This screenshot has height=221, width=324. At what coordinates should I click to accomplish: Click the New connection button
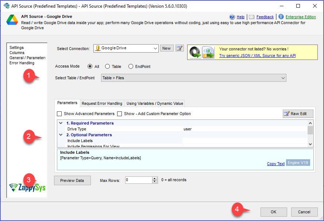coord(167,48)
